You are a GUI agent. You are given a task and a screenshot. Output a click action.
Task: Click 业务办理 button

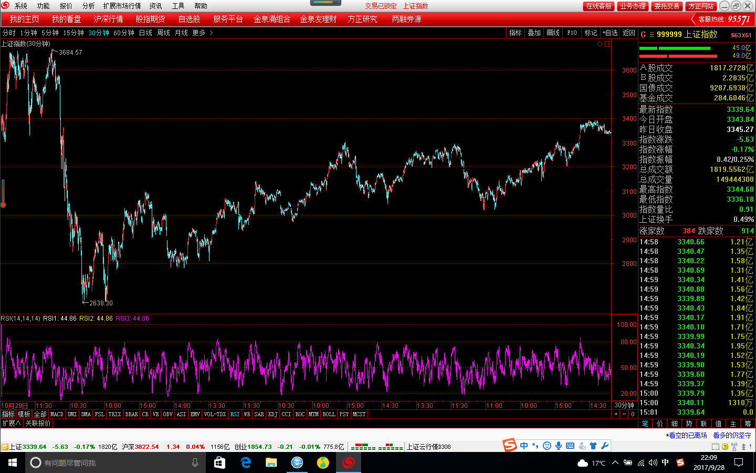(x=633, y=6)
